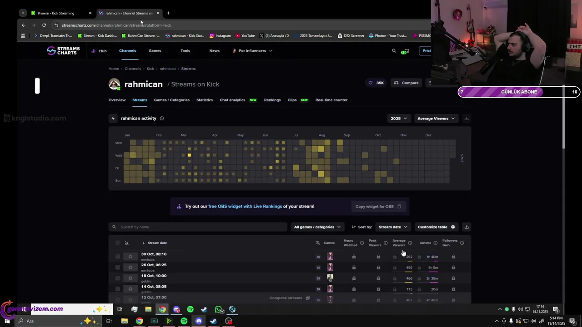This screenshot has width=582, height=327.
Task: Open the Hub nav item
Action: click(x=99, y=51)
